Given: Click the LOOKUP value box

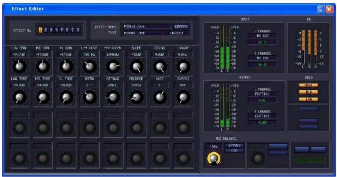Looking at the screenshot, I should pos(183,54).
